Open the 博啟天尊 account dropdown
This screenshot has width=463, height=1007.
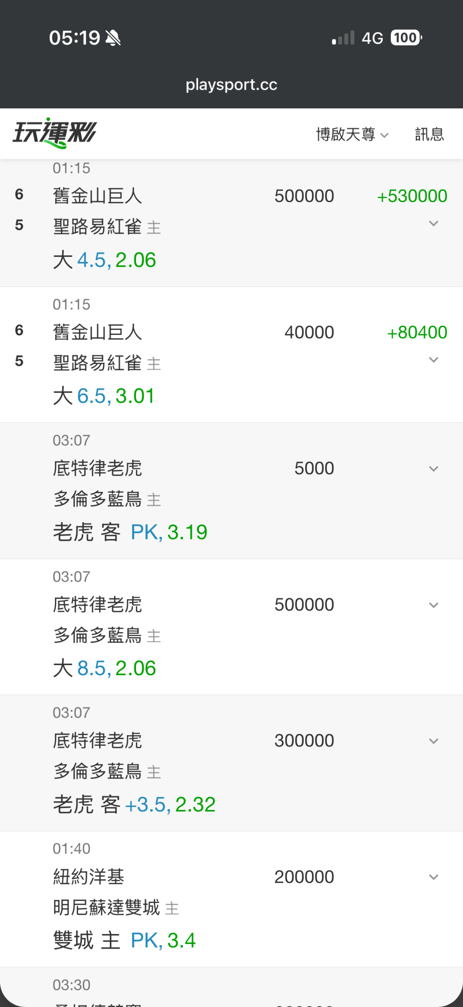pyautogui.click(x=352, y=135)
